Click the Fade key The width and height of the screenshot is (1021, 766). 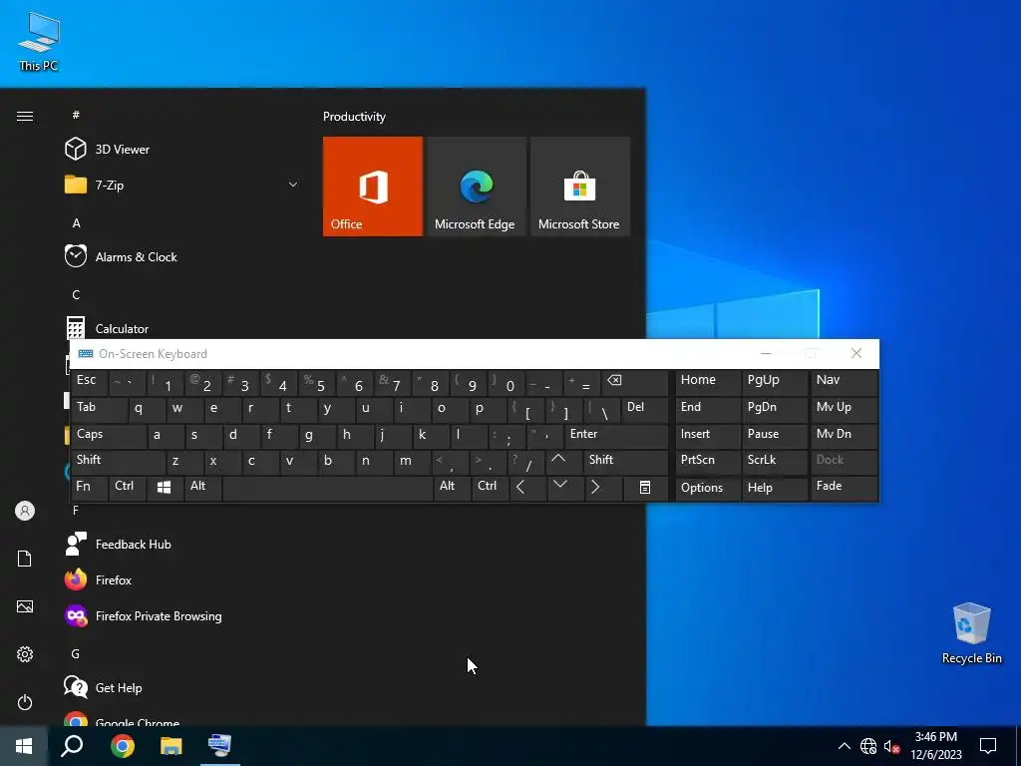pyautogui.click(x=844, y=488)
